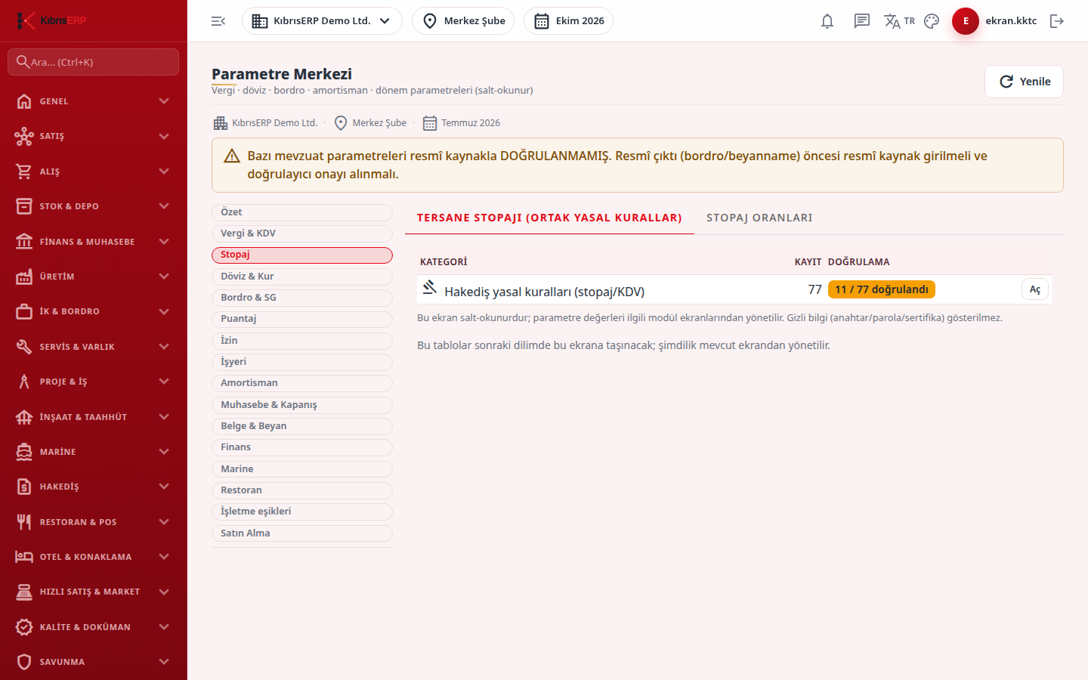Open the Bordro & SG section
This screenshot has height=680, width=1088.
click(x=302, y=298)
